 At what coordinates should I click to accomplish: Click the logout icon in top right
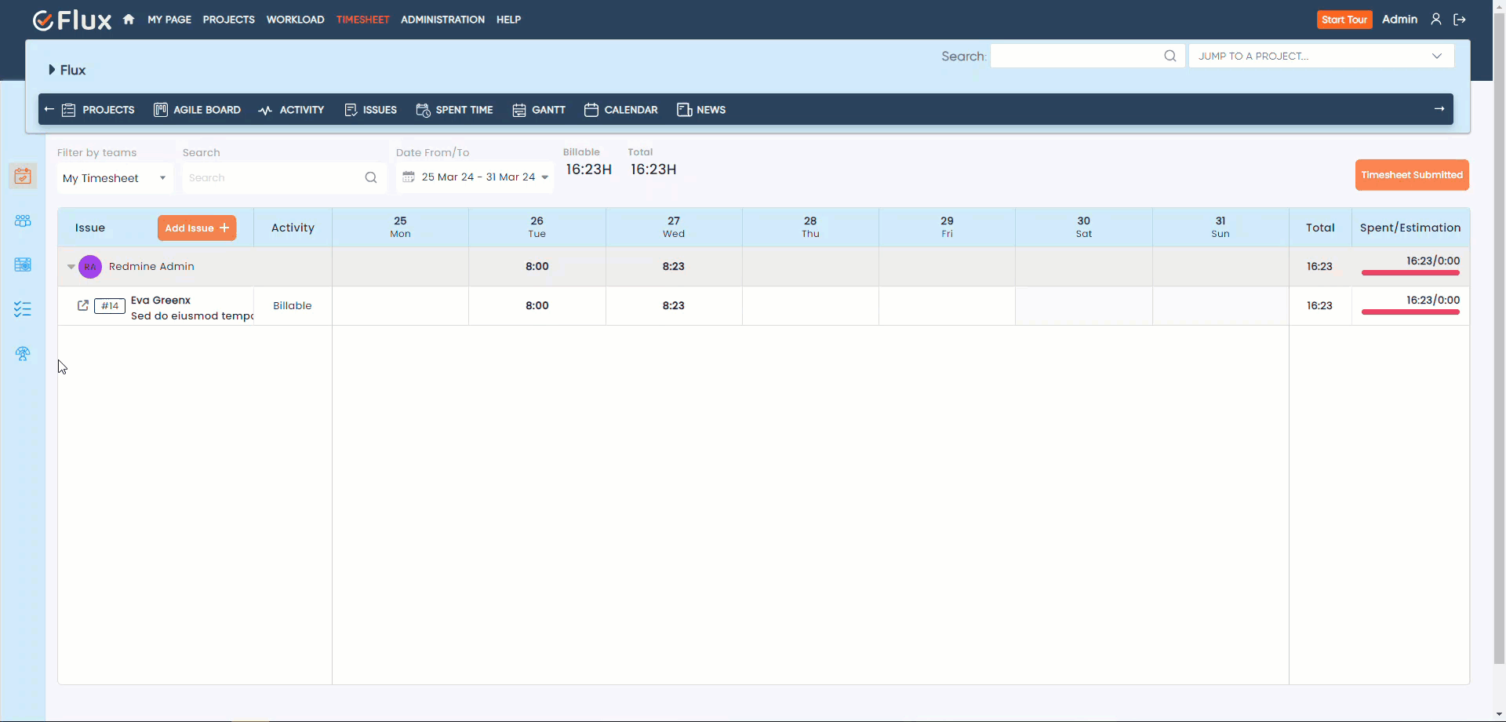(1461, 19)
